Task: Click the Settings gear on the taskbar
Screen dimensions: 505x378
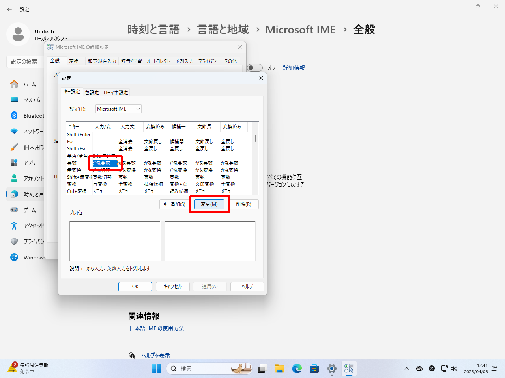Action: click(x=332, y=369)
